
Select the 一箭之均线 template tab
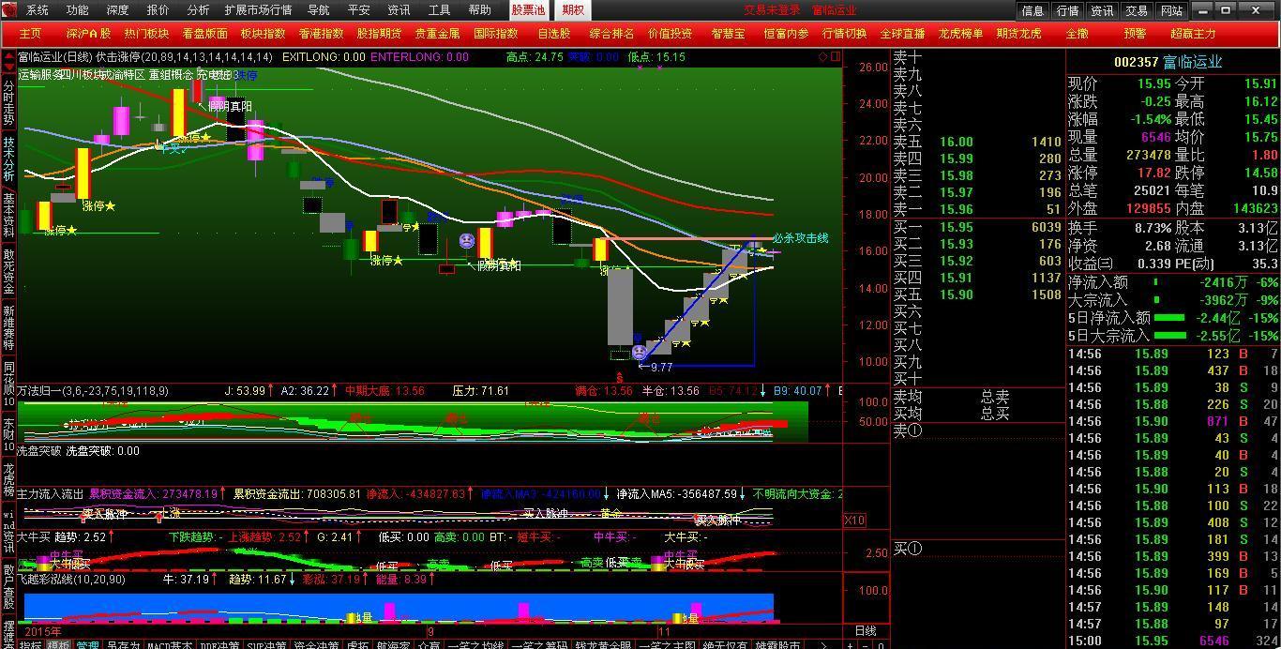point(475,643)
